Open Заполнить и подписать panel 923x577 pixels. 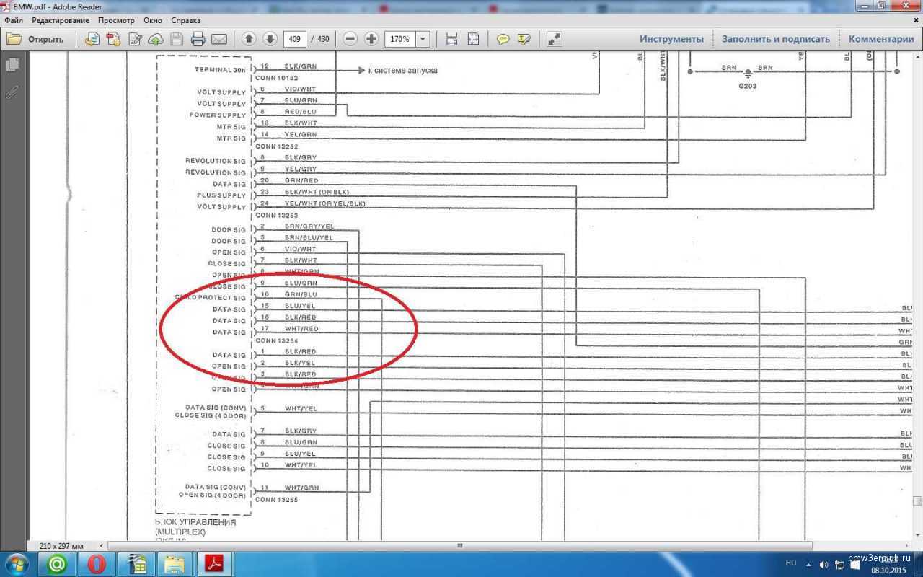click(776, 39)
